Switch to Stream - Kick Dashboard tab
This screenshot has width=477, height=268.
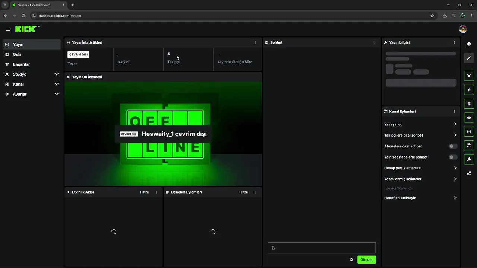pos(38,5)
